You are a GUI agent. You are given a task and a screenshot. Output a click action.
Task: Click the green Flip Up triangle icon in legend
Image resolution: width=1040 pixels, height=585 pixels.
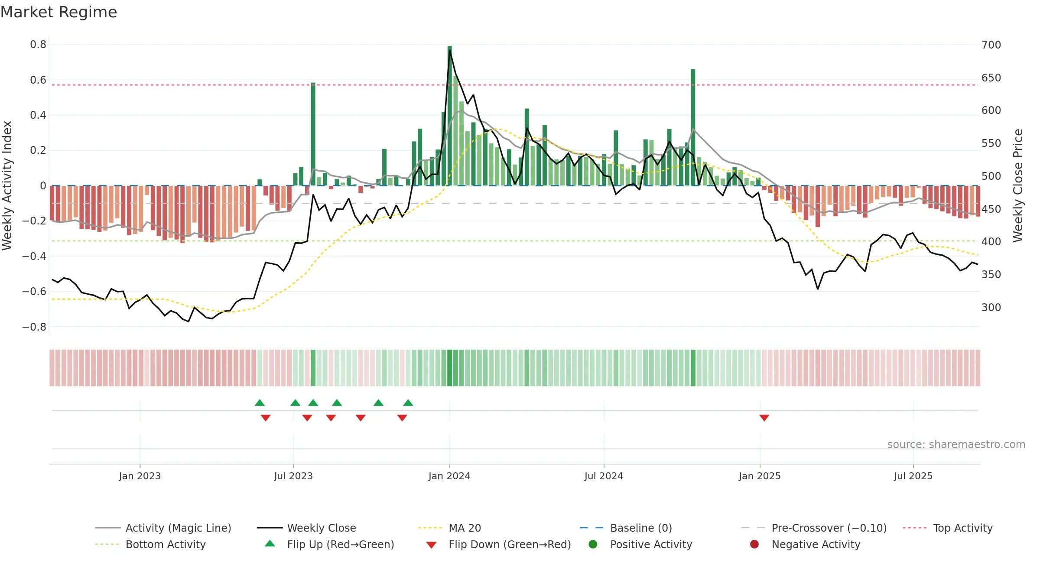coord(270,543)
